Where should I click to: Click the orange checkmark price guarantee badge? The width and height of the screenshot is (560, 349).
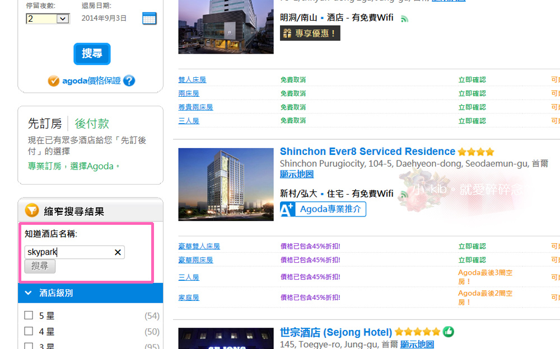tap(54, 81)
